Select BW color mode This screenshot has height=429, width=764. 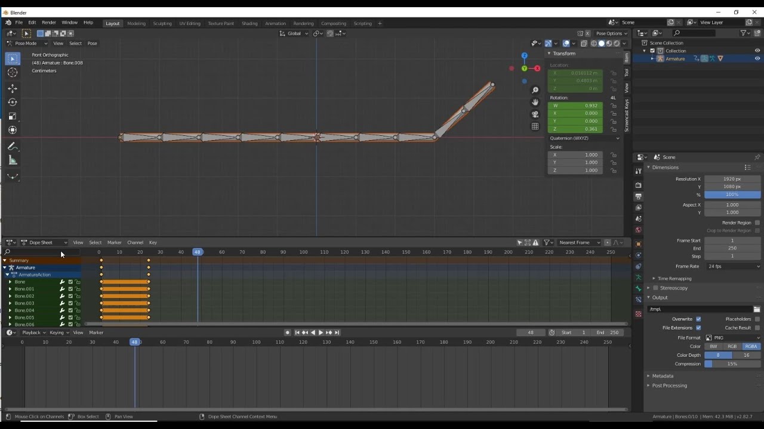[x=713, y=346]
